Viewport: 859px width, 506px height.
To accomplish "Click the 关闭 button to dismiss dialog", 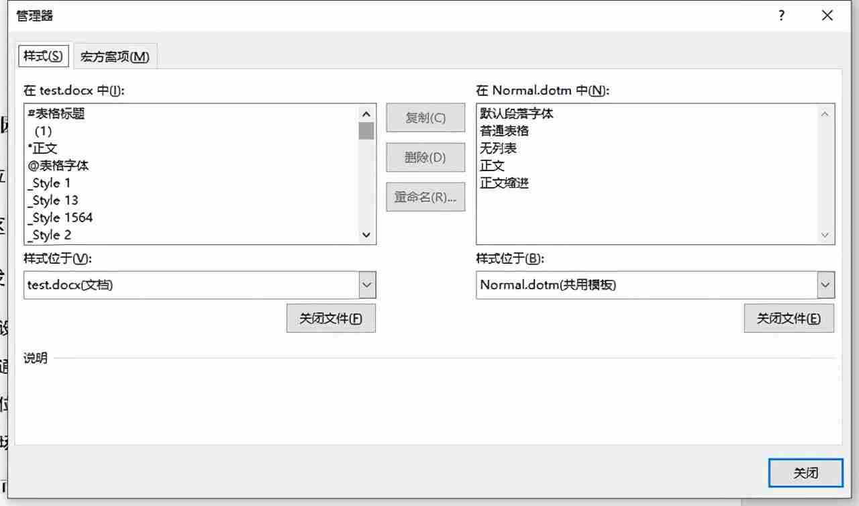I will (805, 473).
